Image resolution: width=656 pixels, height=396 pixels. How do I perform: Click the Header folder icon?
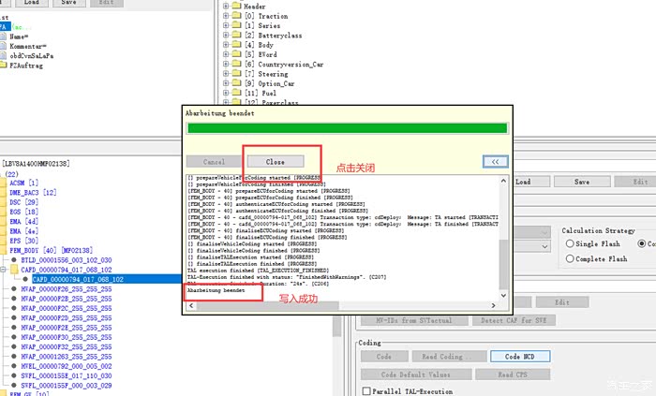237,6
